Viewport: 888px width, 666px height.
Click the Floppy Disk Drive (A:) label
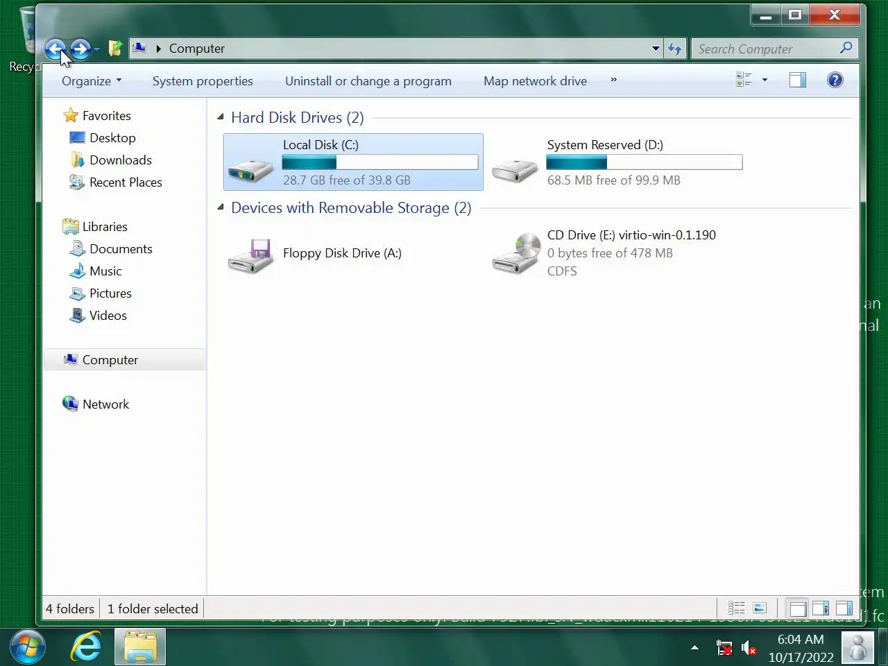342,253
